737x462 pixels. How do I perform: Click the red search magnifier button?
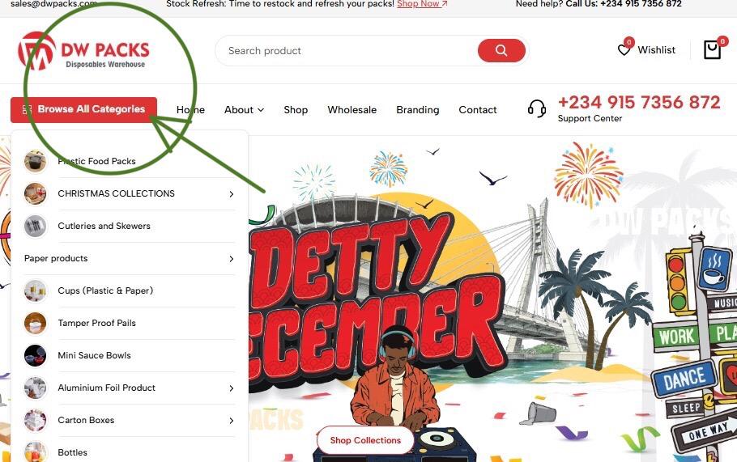(501, 50)
